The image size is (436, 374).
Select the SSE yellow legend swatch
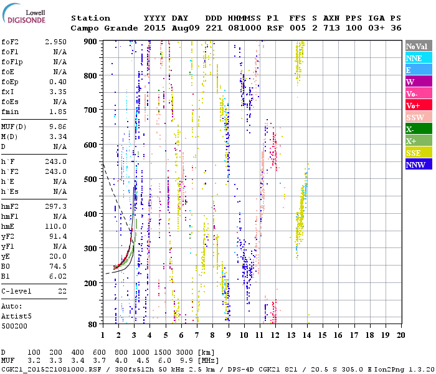(x=419, y=153)
